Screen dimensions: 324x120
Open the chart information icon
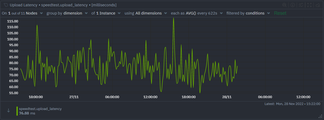click(293, 5)
